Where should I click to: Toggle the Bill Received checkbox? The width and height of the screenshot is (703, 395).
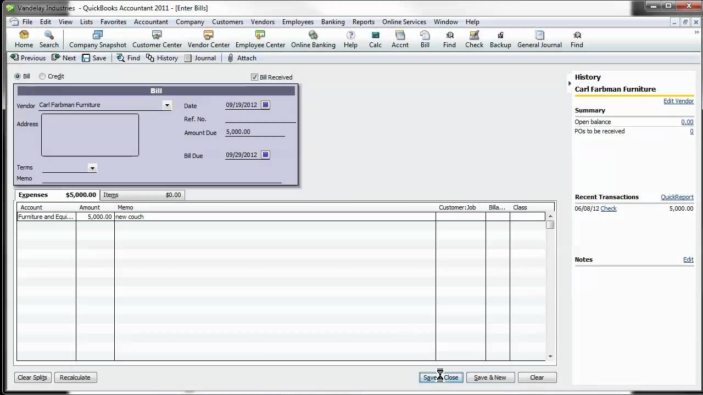254,77
